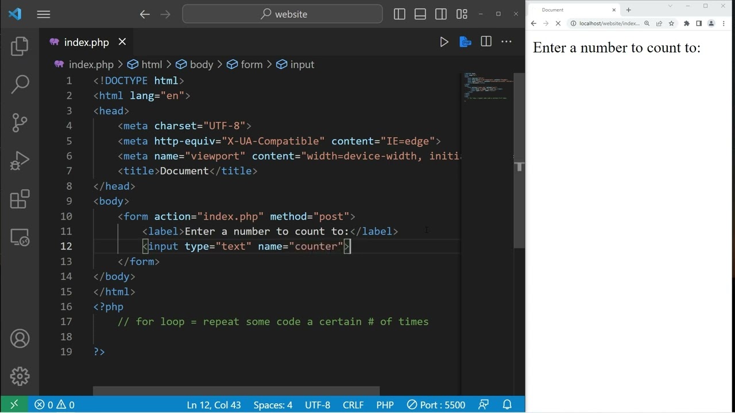Viewport: 735px width, 413px height.
Task: Open the zoom control in Chrome's address bar
Action: click(x=647, y=24)
